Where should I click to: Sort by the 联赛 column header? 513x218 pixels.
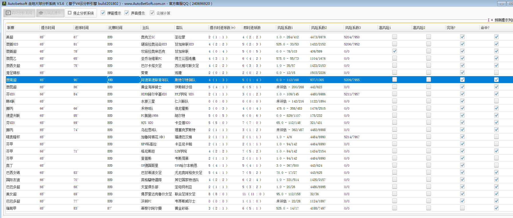pos(11,28)
